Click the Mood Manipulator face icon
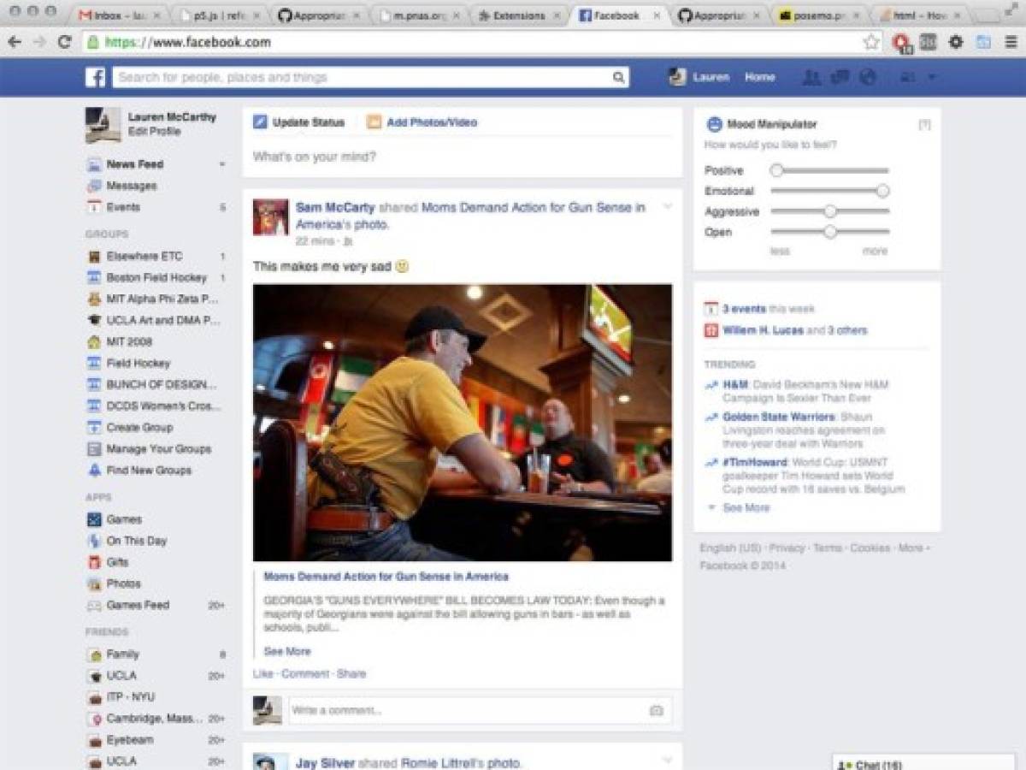The width and height of the screenshot is (1026, 770). coord(715,125)
